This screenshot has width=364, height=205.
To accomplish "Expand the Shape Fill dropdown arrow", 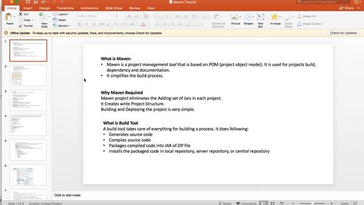I will click(x=317, y=16).
